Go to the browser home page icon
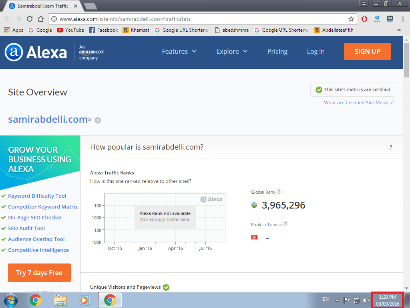 point(41,19)
